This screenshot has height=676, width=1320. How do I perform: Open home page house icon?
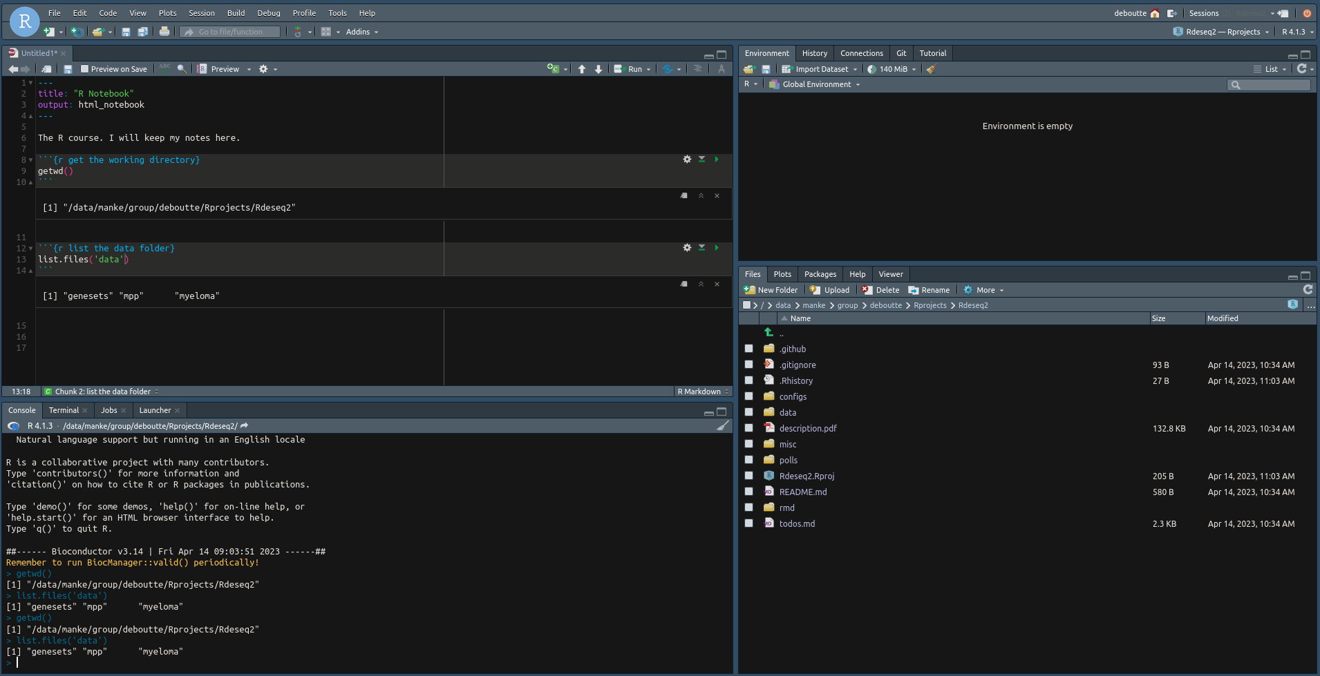tap(1155, 13)
